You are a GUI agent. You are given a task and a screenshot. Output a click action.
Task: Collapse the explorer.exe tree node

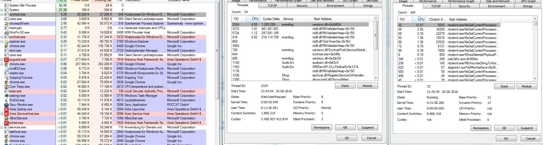point(2,41)
